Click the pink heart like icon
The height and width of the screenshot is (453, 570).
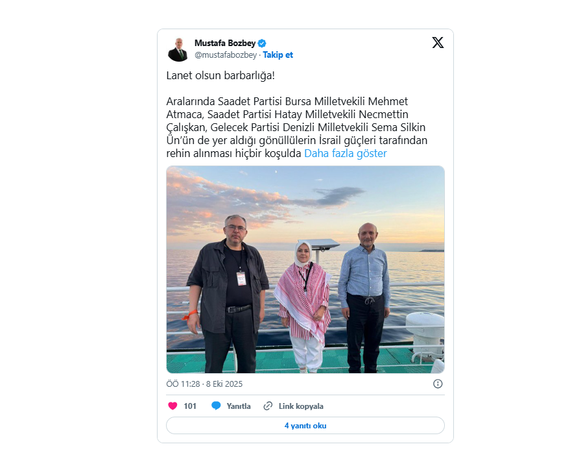point(172,406)
